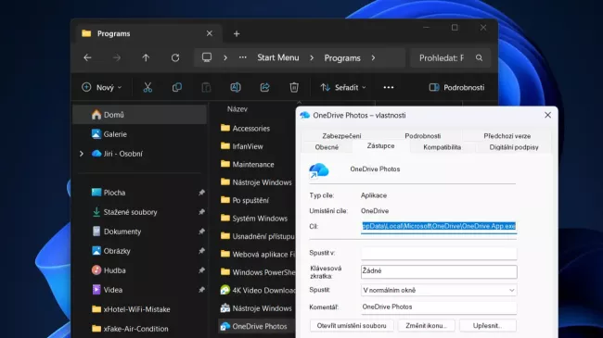The width and height of the screenshot is (603, 338).
Task: Close the OneDrive Photos properties dialog
Action: click(547, 115)
